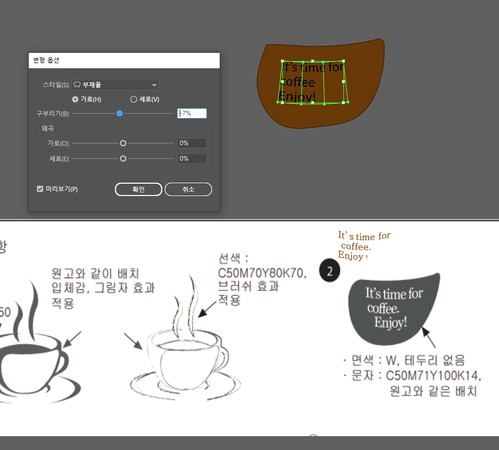Confirm with the 확인 button
499x450 pixels.
pyautogui.click(x=139, y=189)
